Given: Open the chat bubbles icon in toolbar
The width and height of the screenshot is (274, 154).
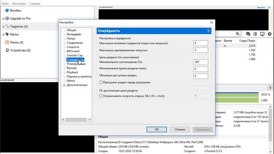Looking at the screenshot, I should click(248, 34).
